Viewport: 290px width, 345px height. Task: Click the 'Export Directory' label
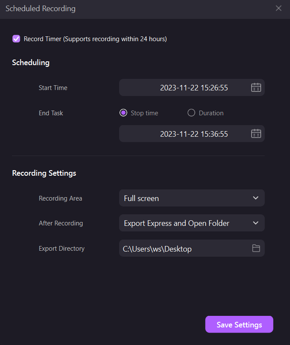(62, 249)
